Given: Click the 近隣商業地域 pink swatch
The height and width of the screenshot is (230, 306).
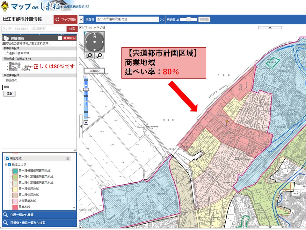Looking at the screenshot, I should (x=15, y=201).
